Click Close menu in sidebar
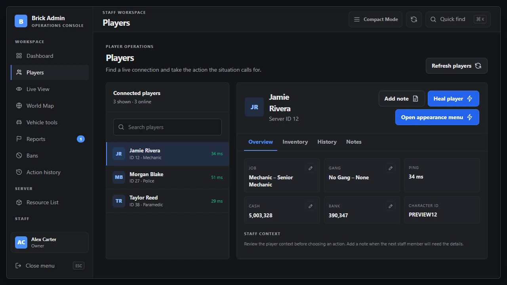Image resolution: width=507 pixels, height=285 pixels. click(x=50, y=266)
